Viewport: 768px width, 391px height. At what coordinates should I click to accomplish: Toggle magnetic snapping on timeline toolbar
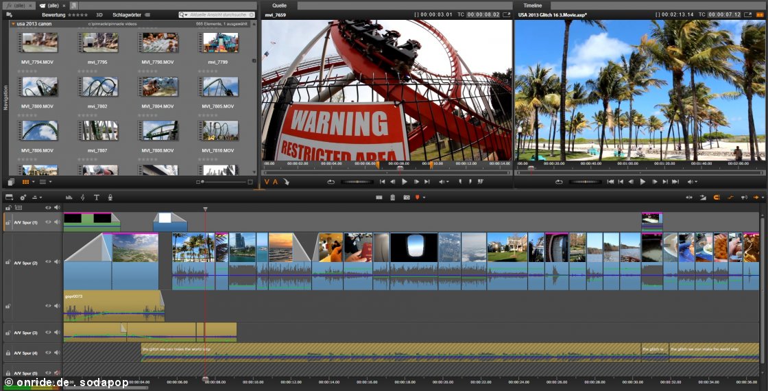(717, 198)
